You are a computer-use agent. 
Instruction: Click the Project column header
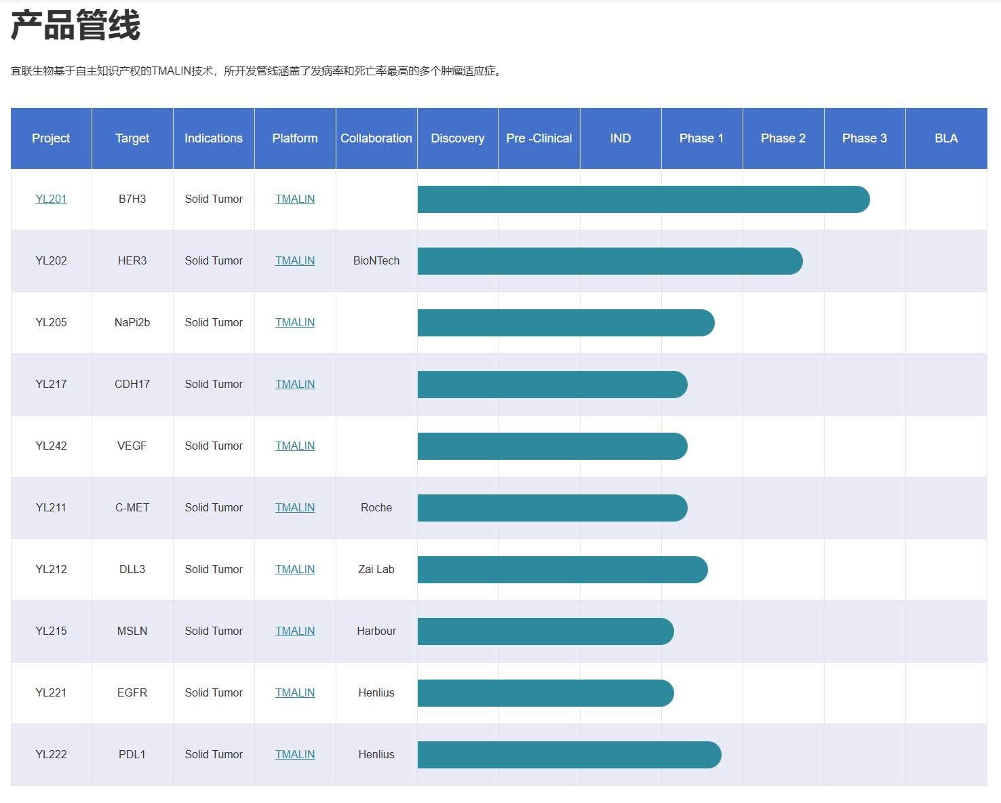point(51,138)
